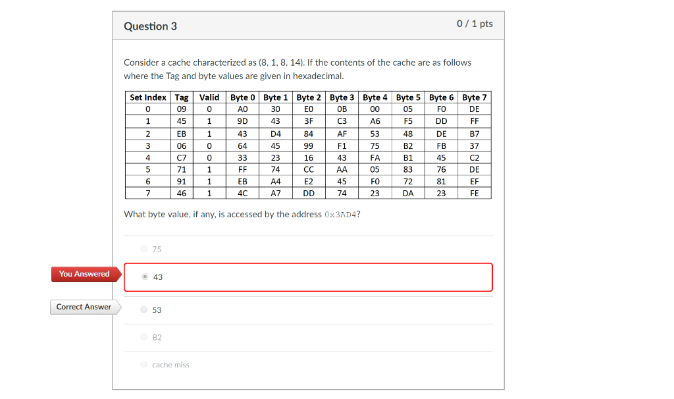Screen dimensions: 674x399
Task: Click the Valid column header
Action: 209,97
